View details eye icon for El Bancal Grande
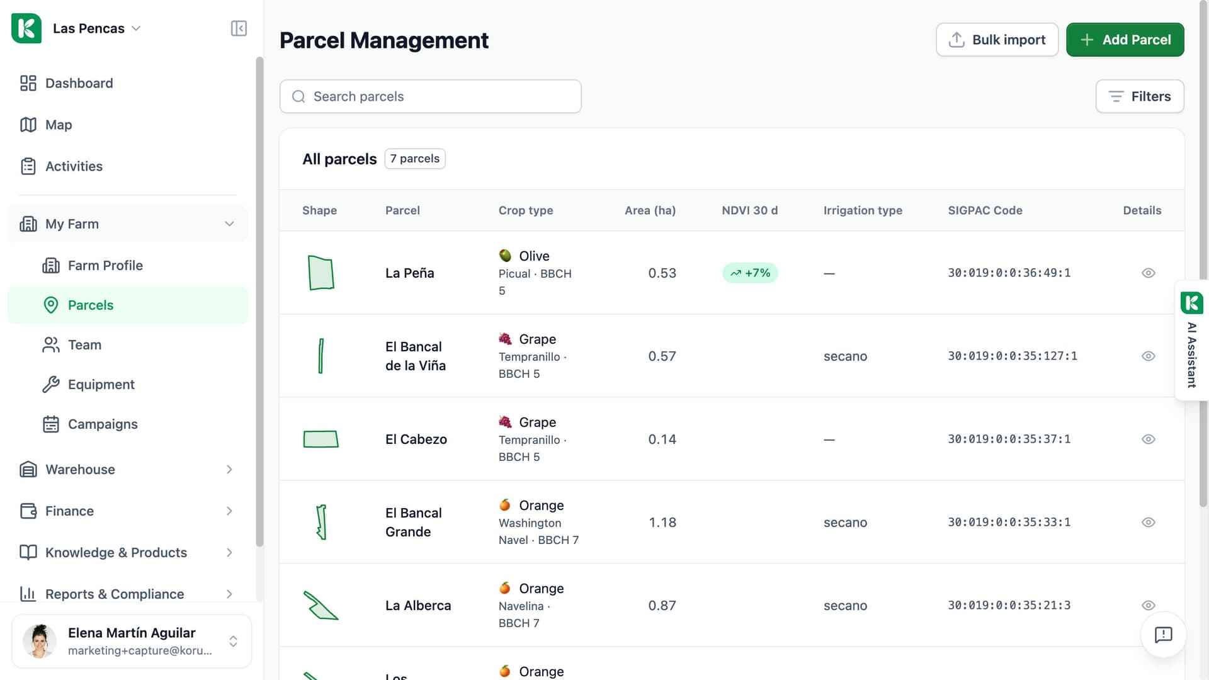 tap(1148, 523)
